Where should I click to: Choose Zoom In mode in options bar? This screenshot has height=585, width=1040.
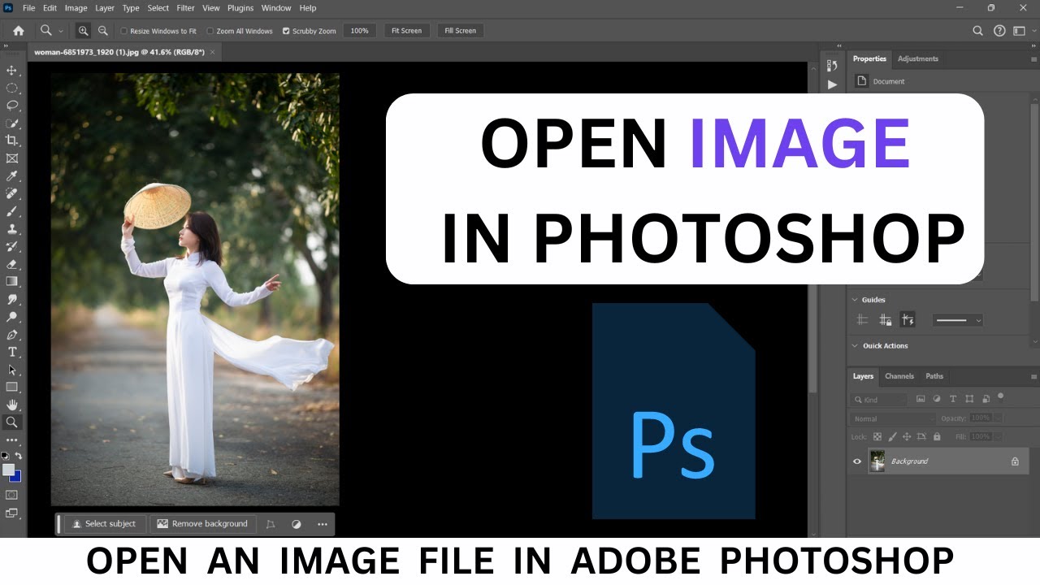(84, 31)
